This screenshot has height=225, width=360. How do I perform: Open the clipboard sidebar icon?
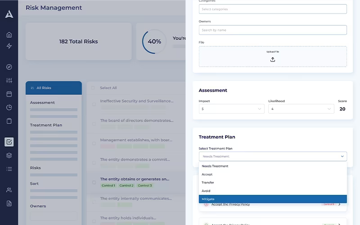click(9, 121)
